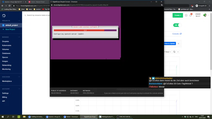The image size is (212, 119).
Task: Open Images in the sidebar
Action: 5,61
